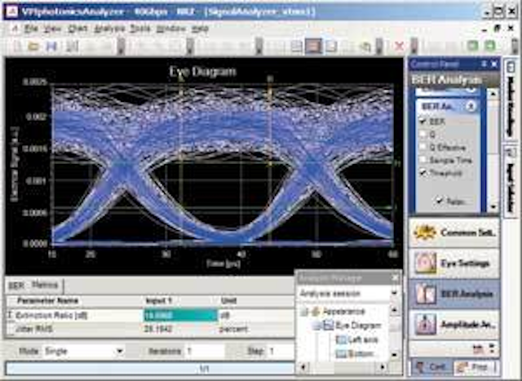Collapse the Eye Diagram tree node
522x381 pixels.
[316, 326]
